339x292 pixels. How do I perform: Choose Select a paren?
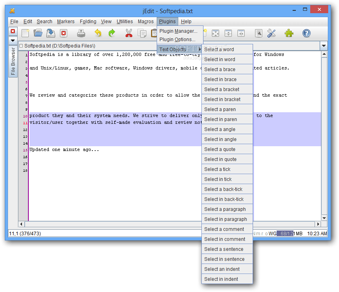227,109
